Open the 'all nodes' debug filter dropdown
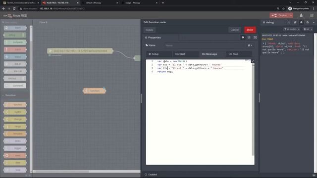 [x=292, y=29]
